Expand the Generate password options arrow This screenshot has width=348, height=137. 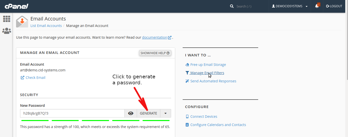166,113
